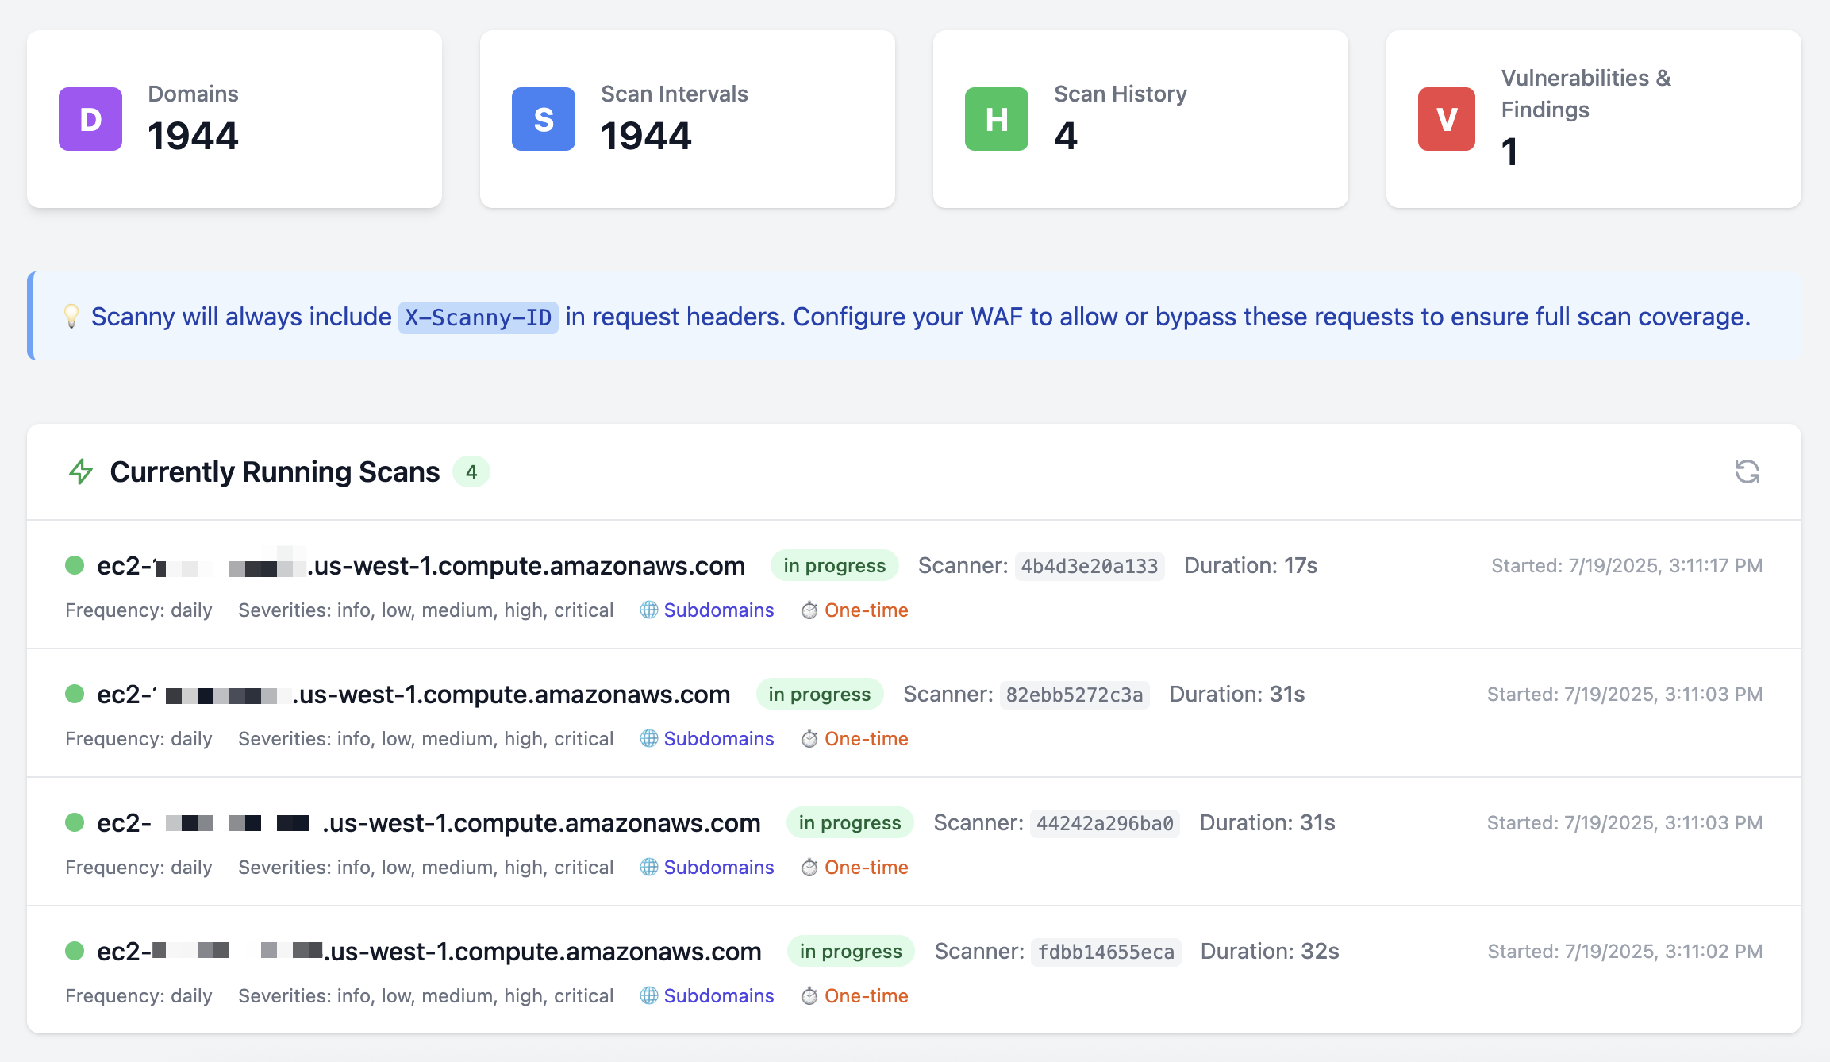Click the globe icon in first scan row
This screenshot has height=1062, width=1830.
[x=649, y=610]
